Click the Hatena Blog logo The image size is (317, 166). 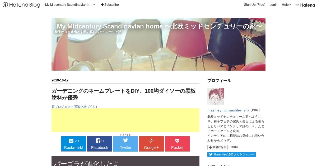21,5
